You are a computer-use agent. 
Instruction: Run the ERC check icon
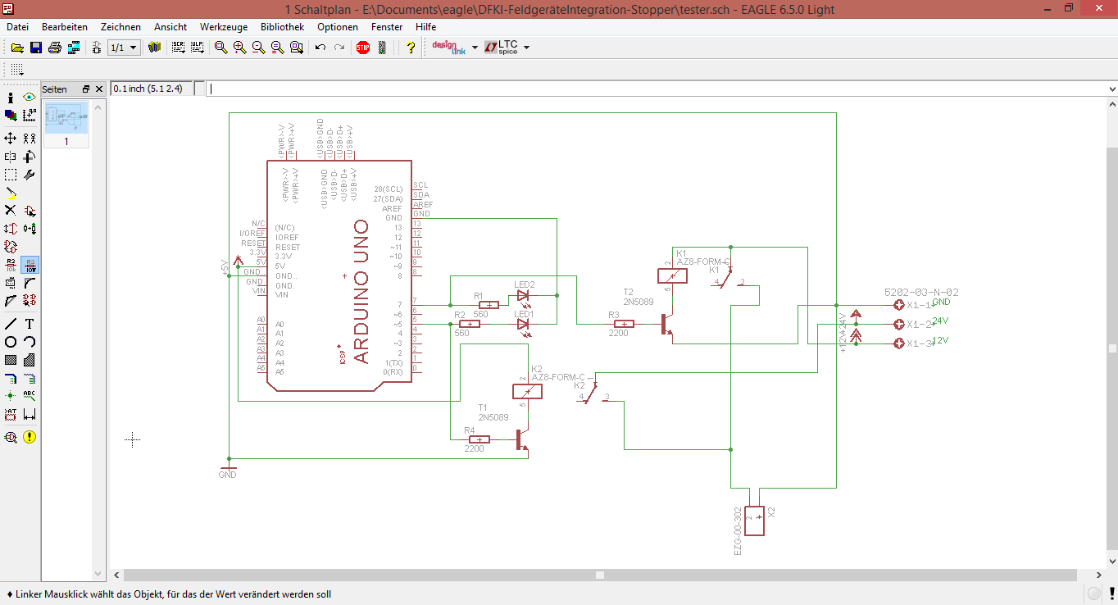point(11,437)
